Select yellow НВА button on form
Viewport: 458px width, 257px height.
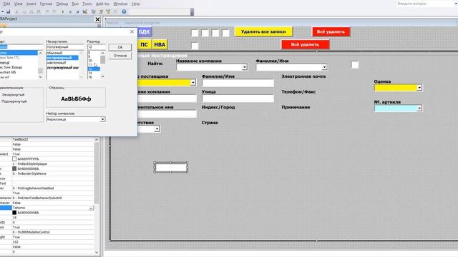(160, 44)
